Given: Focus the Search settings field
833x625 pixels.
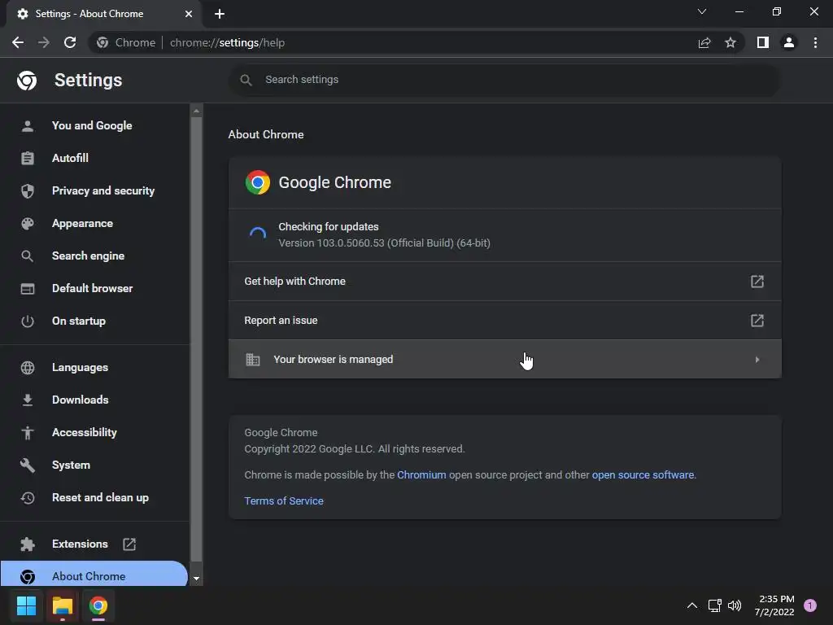Looking at the screenshot, I should point(504,80).
